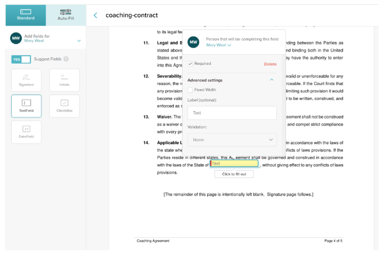Click the 'Click to fill out' tooltip
384x255 pixels.
(x=234, y=174)
